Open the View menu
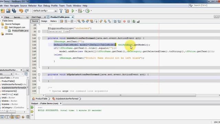Viewport: 220px width, 124px height. (x=6, y=6)
